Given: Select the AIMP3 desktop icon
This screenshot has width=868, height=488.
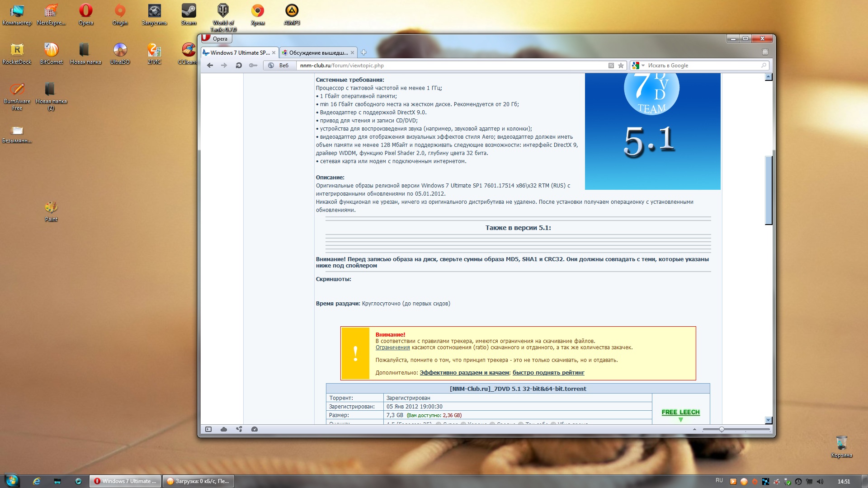Looking at the screenshot, I should (x=292, y=15).
